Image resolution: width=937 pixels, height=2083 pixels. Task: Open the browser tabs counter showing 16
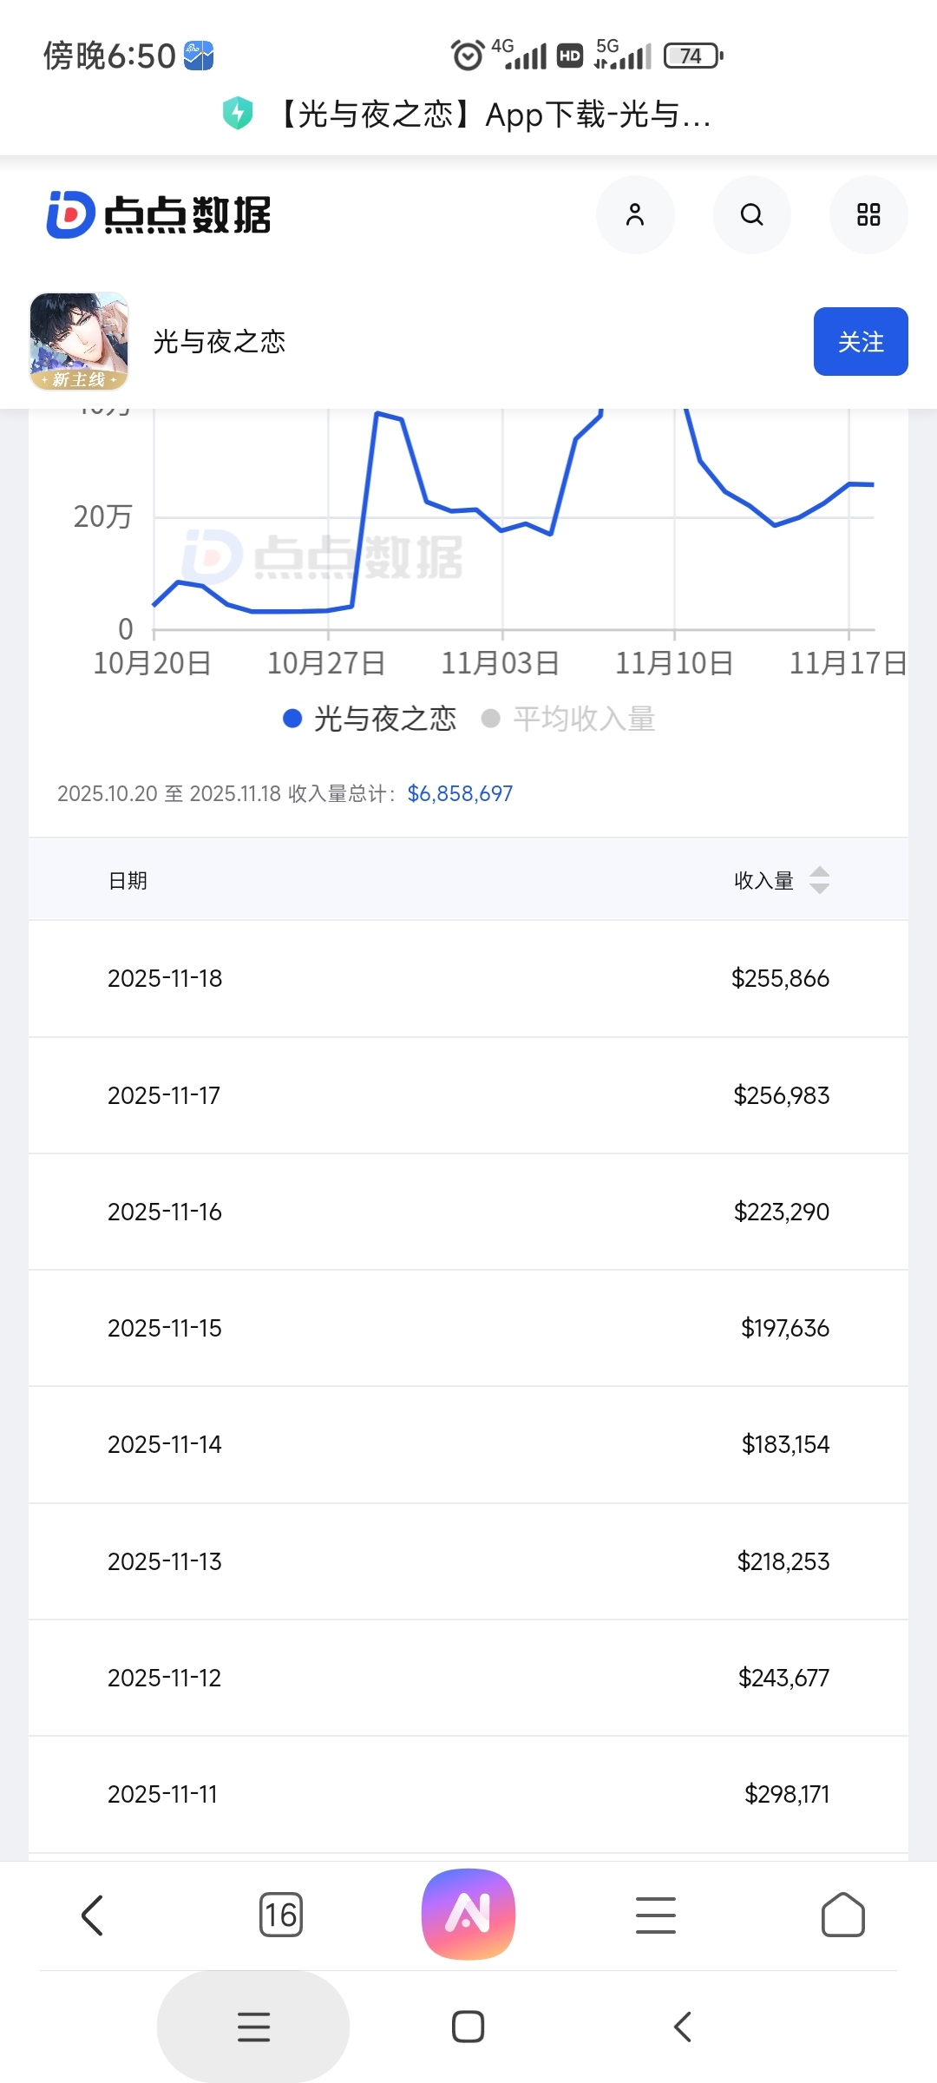click(x=281, y=1915)
